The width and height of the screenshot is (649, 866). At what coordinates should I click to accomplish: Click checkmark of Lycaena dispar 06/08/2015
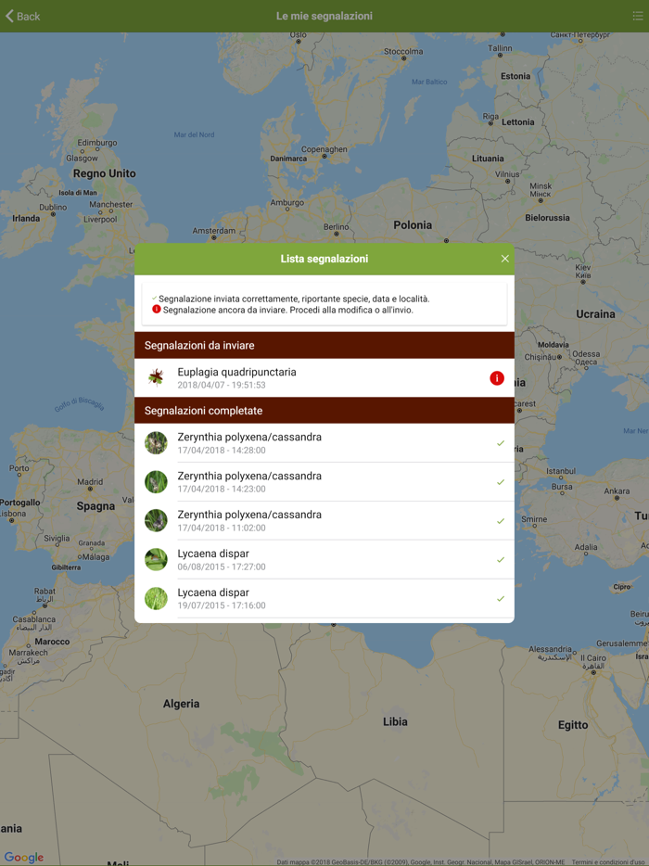tap(501, 559)
